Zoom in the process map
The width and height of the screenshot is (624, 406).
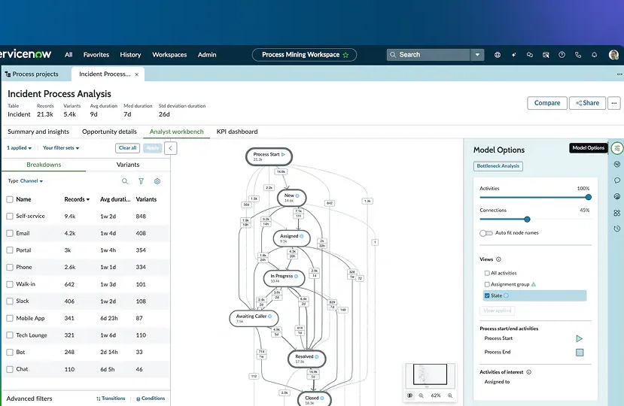coord(450,395)
